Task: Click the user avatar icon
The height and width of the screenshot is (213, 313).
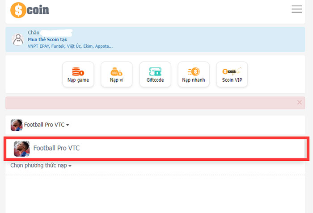Action: click(18, 39)
